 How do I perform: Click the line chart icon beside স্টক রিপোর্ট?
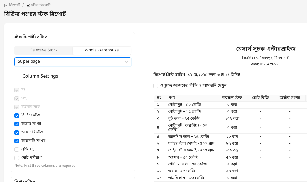point(28,5)
